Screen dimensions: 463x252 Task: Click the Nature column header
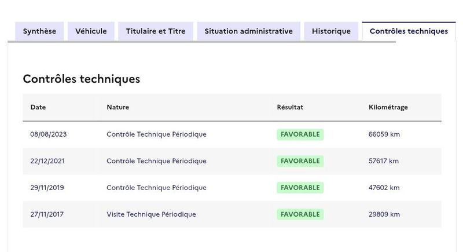click(118, 107)
